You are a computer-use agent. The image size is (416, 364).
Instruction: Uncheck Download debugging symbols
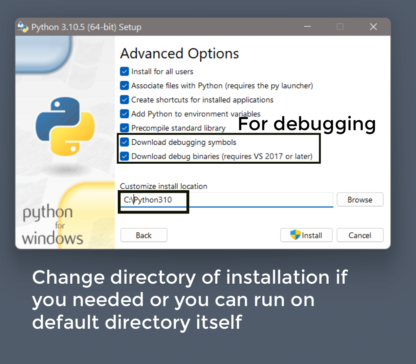(125, 142)
